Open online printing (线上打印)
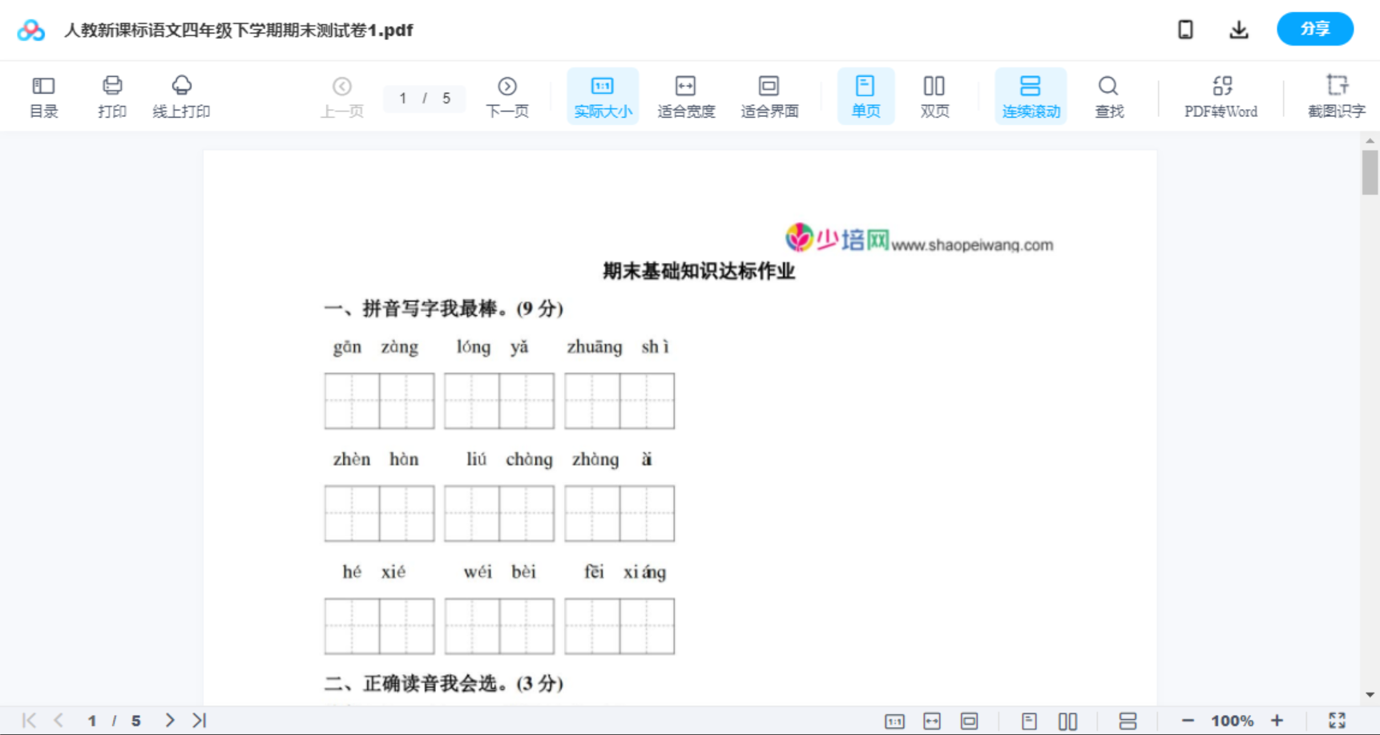 (x=182, y=95)
